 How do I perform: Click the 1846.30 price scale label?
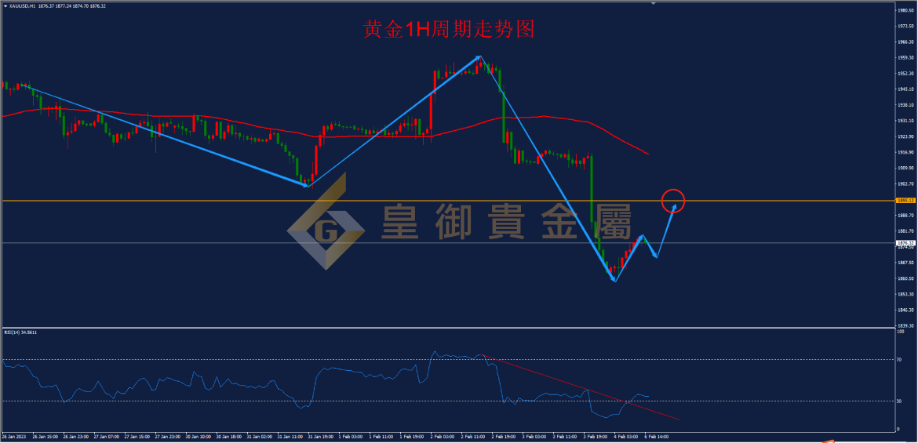pos(905,310)
